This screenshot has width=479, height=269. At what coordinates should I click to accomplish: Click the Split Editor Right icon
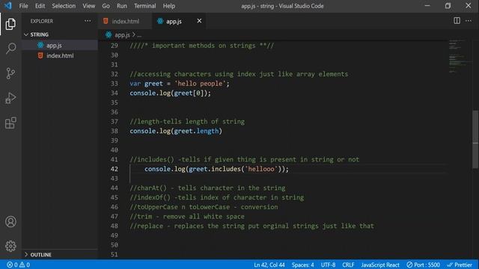[457, 21]
